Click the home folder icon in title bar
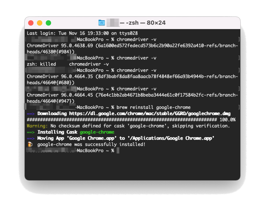This screenshot has width=265, height=213. [101, 23]
